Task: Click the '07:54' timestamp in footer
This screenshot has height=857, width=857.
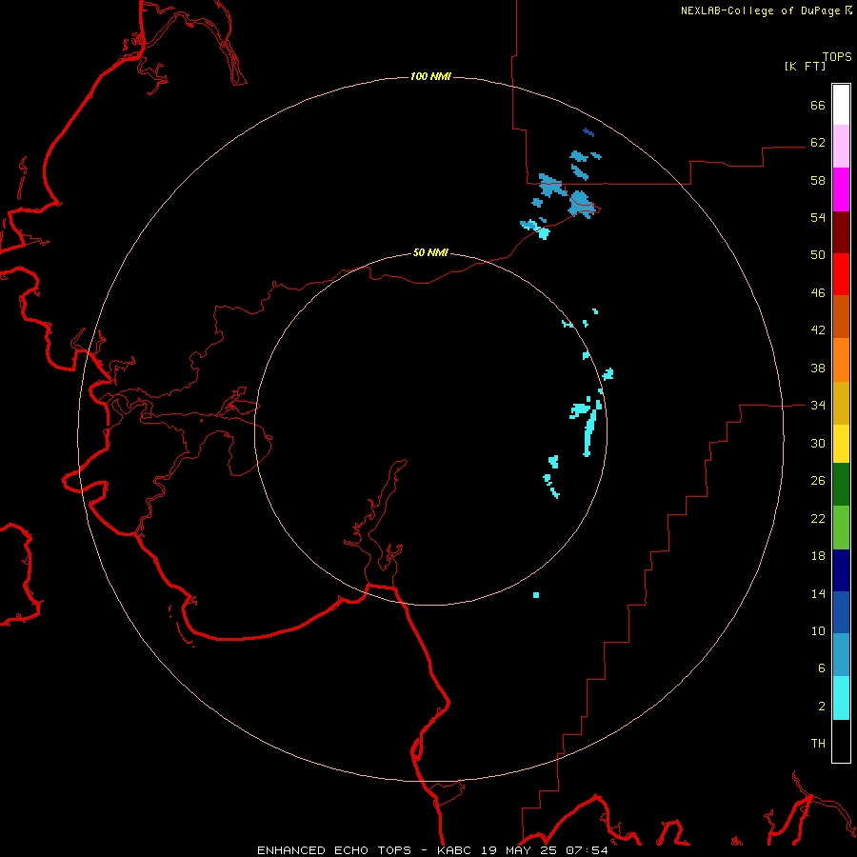Action: 586,850
